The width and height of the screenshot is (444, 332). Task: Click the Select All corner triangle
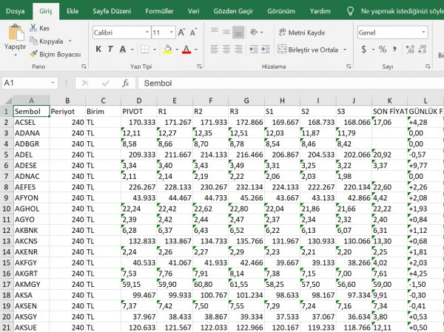pos(7,101)
